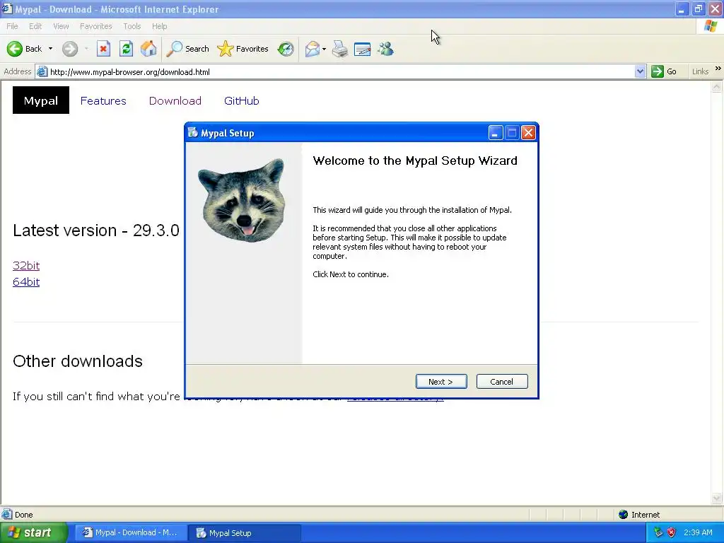Open the Tools menu
Viewport: 724px width, 543px height.
[132, 26]
